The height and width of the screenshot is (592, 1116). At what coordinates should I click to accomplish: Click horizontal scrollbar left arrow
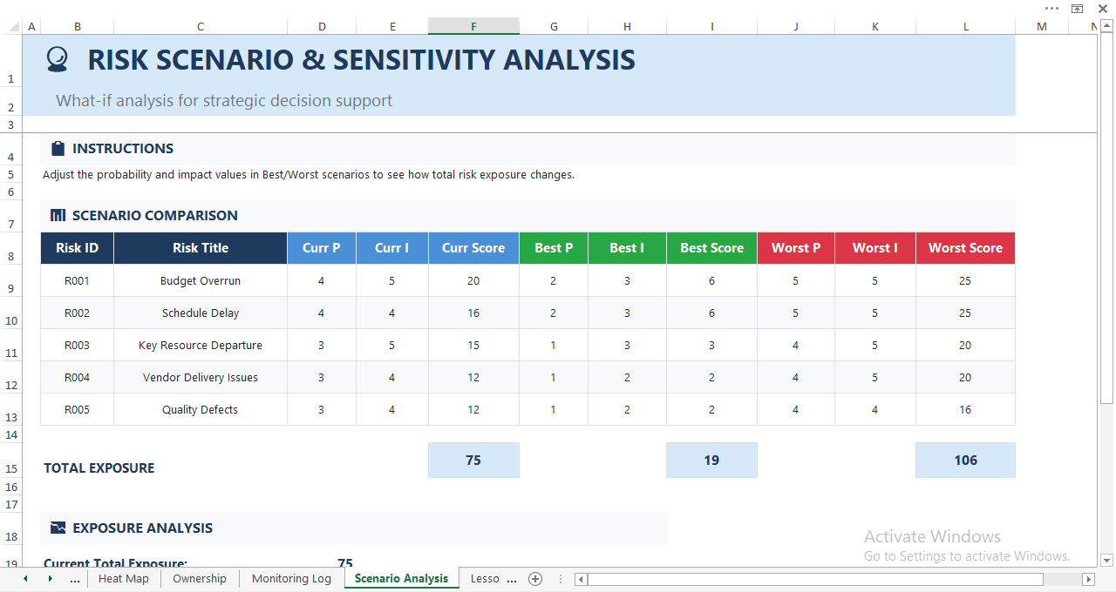coord(582,579)
